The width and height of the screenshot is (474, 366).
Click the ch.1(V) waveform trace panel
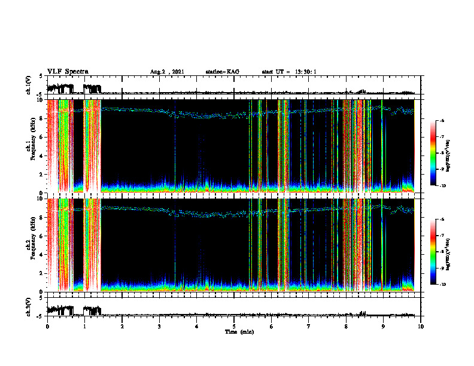tap(234, 85)
